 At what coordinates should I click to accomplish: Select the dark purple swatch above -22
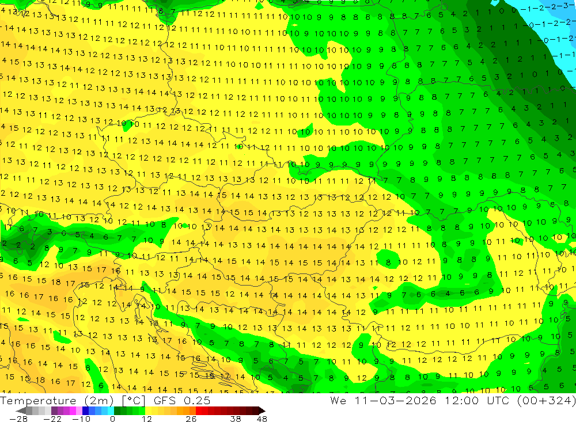54,410
